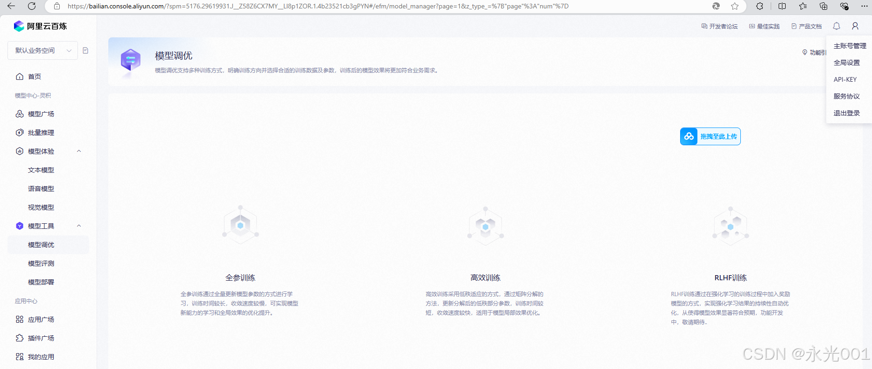Bookmark page with the star icon
This screenshot has height=369, width=872.
click(x=735, y=6)
